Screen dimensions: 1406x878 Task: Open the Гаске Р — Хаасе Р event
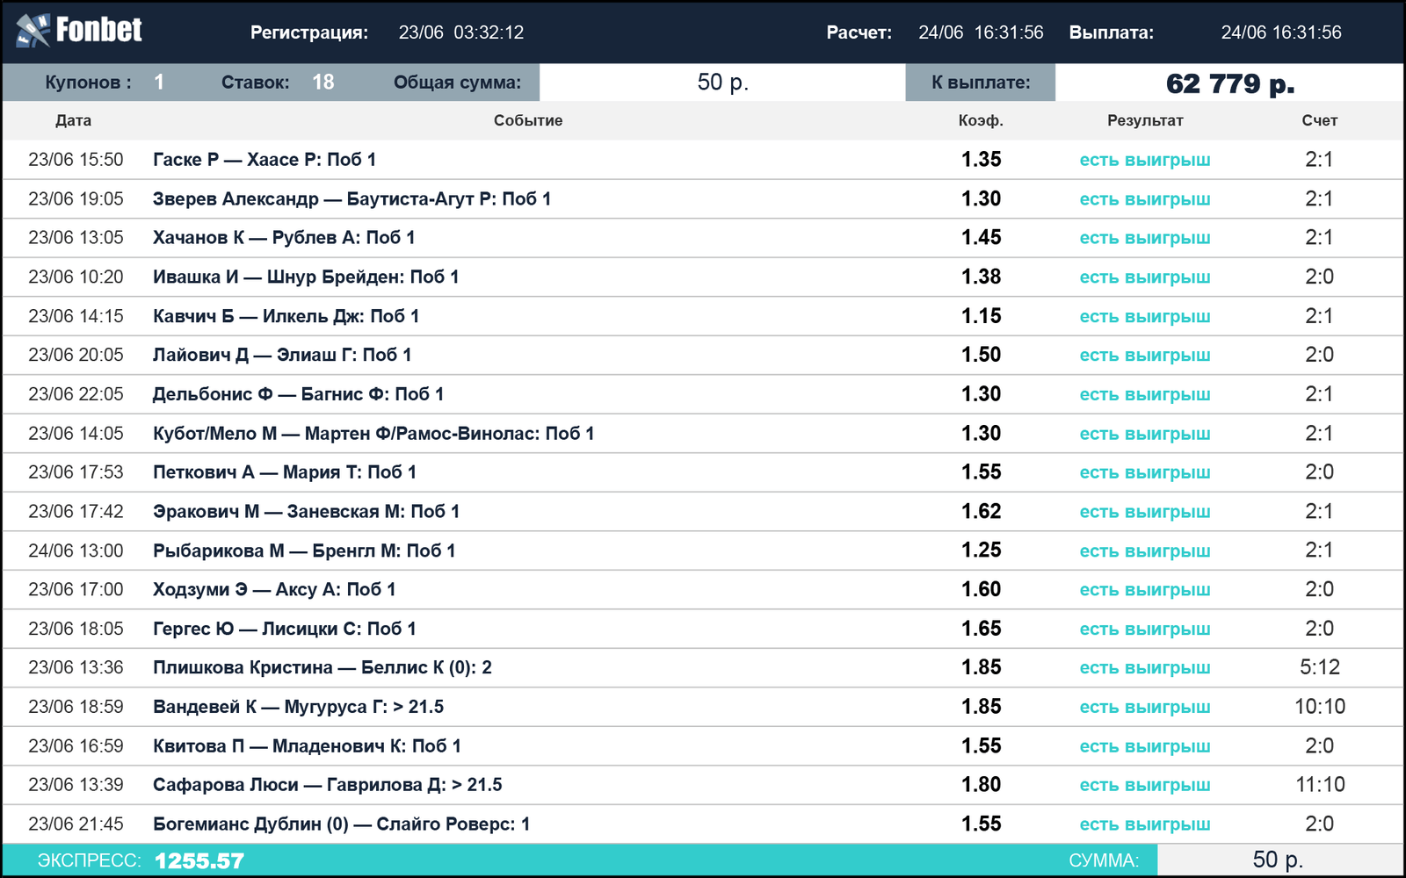(x=265, y=160)
